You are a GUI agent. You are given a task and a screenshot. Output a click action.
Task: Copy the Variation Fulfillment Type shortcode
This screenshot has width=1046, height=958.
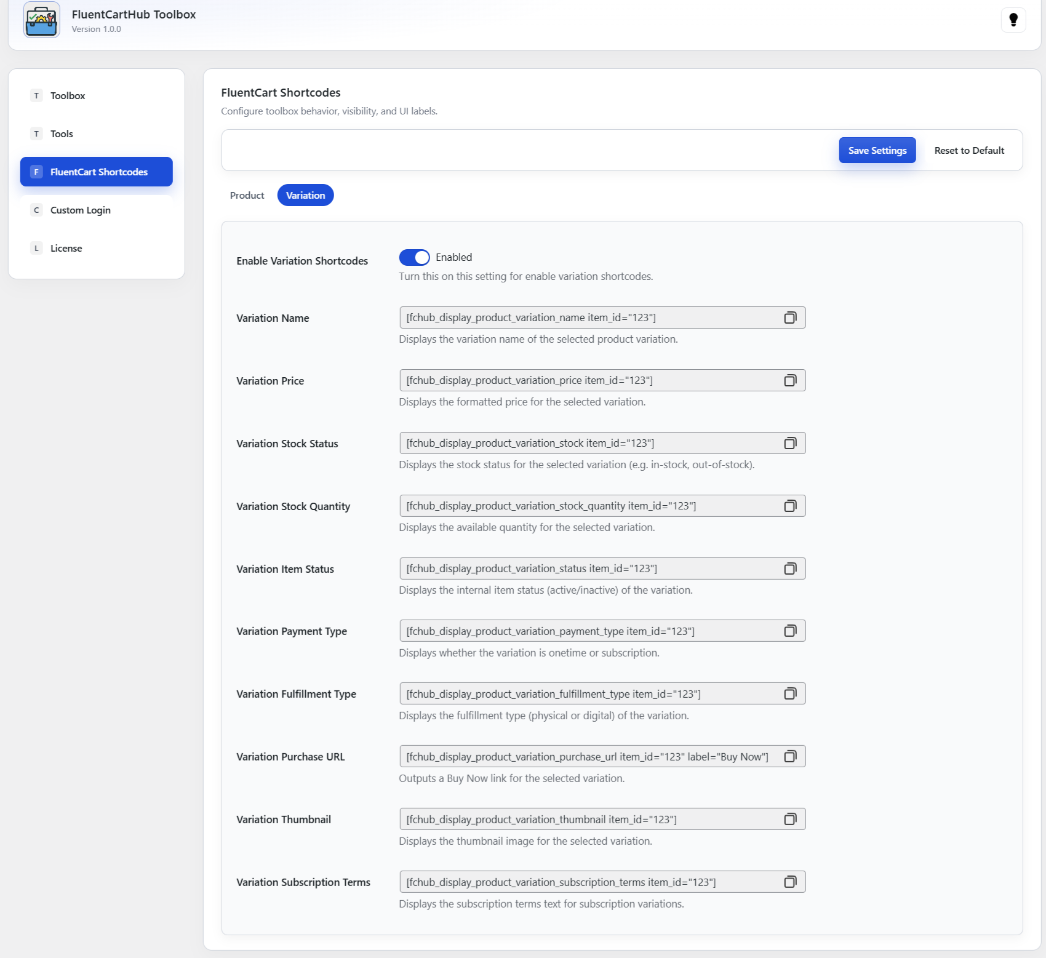pos(790,693)
